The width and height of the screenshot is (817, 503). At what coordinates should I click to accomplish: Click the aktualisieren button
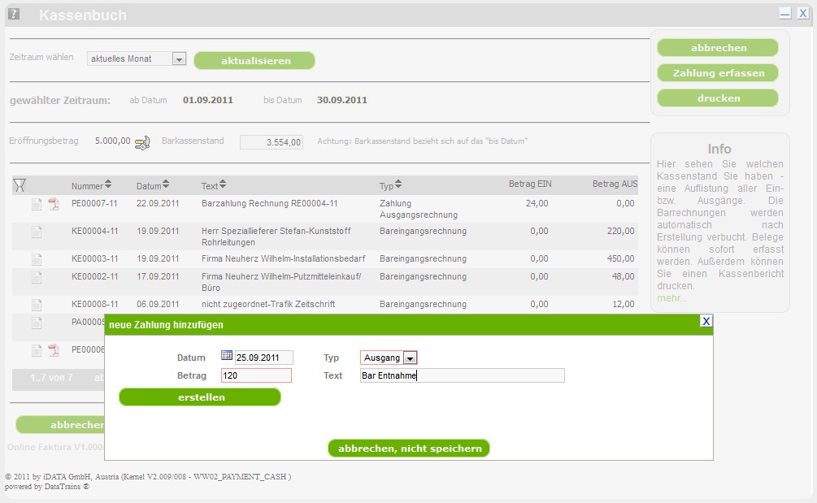click(x=254, y=60)
